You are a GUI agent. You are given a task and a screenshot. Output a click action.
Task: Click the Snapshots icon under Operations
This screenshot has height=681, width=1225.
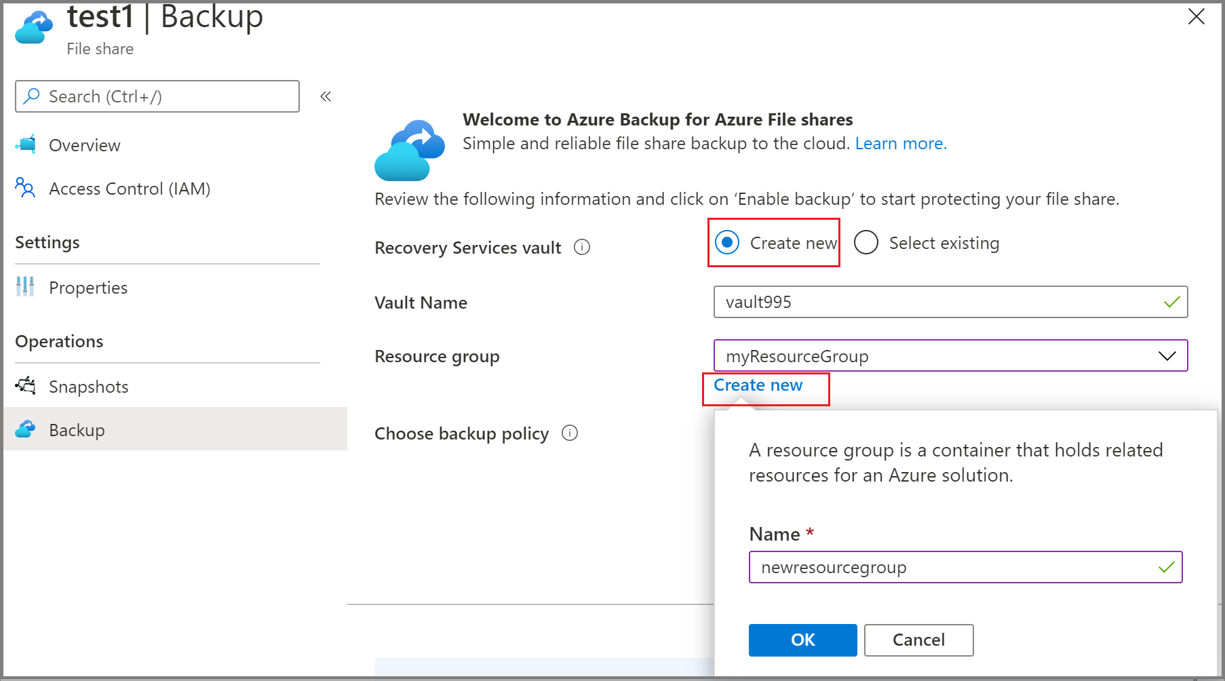pos(25,386)
